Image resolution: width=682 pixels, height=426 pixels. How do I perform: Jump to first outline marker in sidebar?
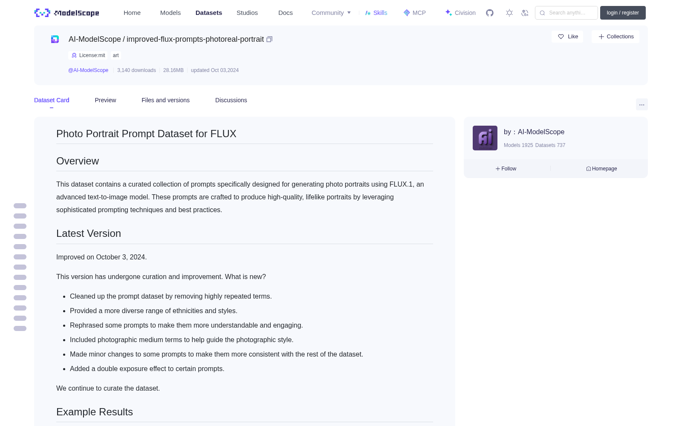[x=20, y=206]
